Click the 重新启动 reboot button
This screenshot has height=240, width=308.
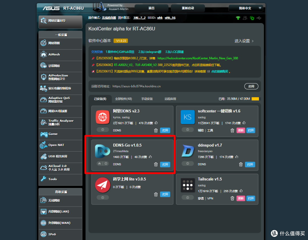point(188,8)
